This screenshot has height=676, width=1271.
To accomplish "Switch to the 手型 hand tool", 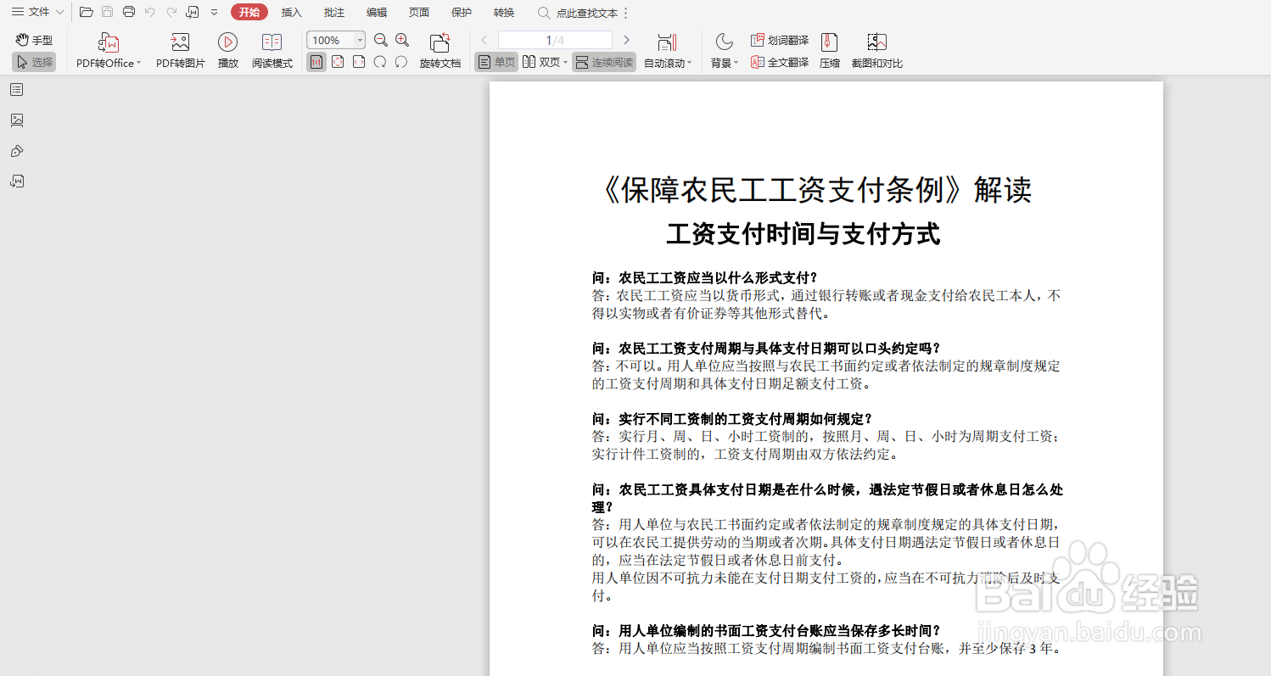I will coord(32,39).
